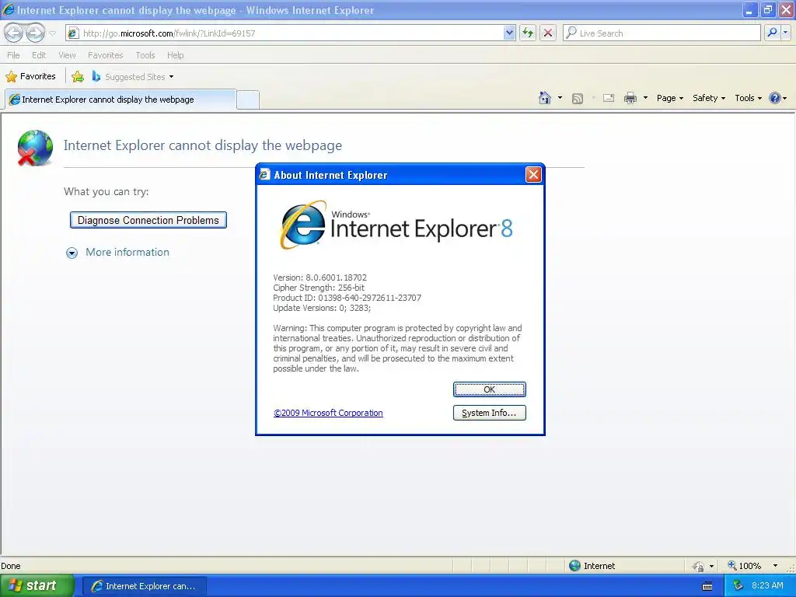This screenshot has height=597, width=796.
Task: Click the error globe icon on the page
Action: (34, 148)
